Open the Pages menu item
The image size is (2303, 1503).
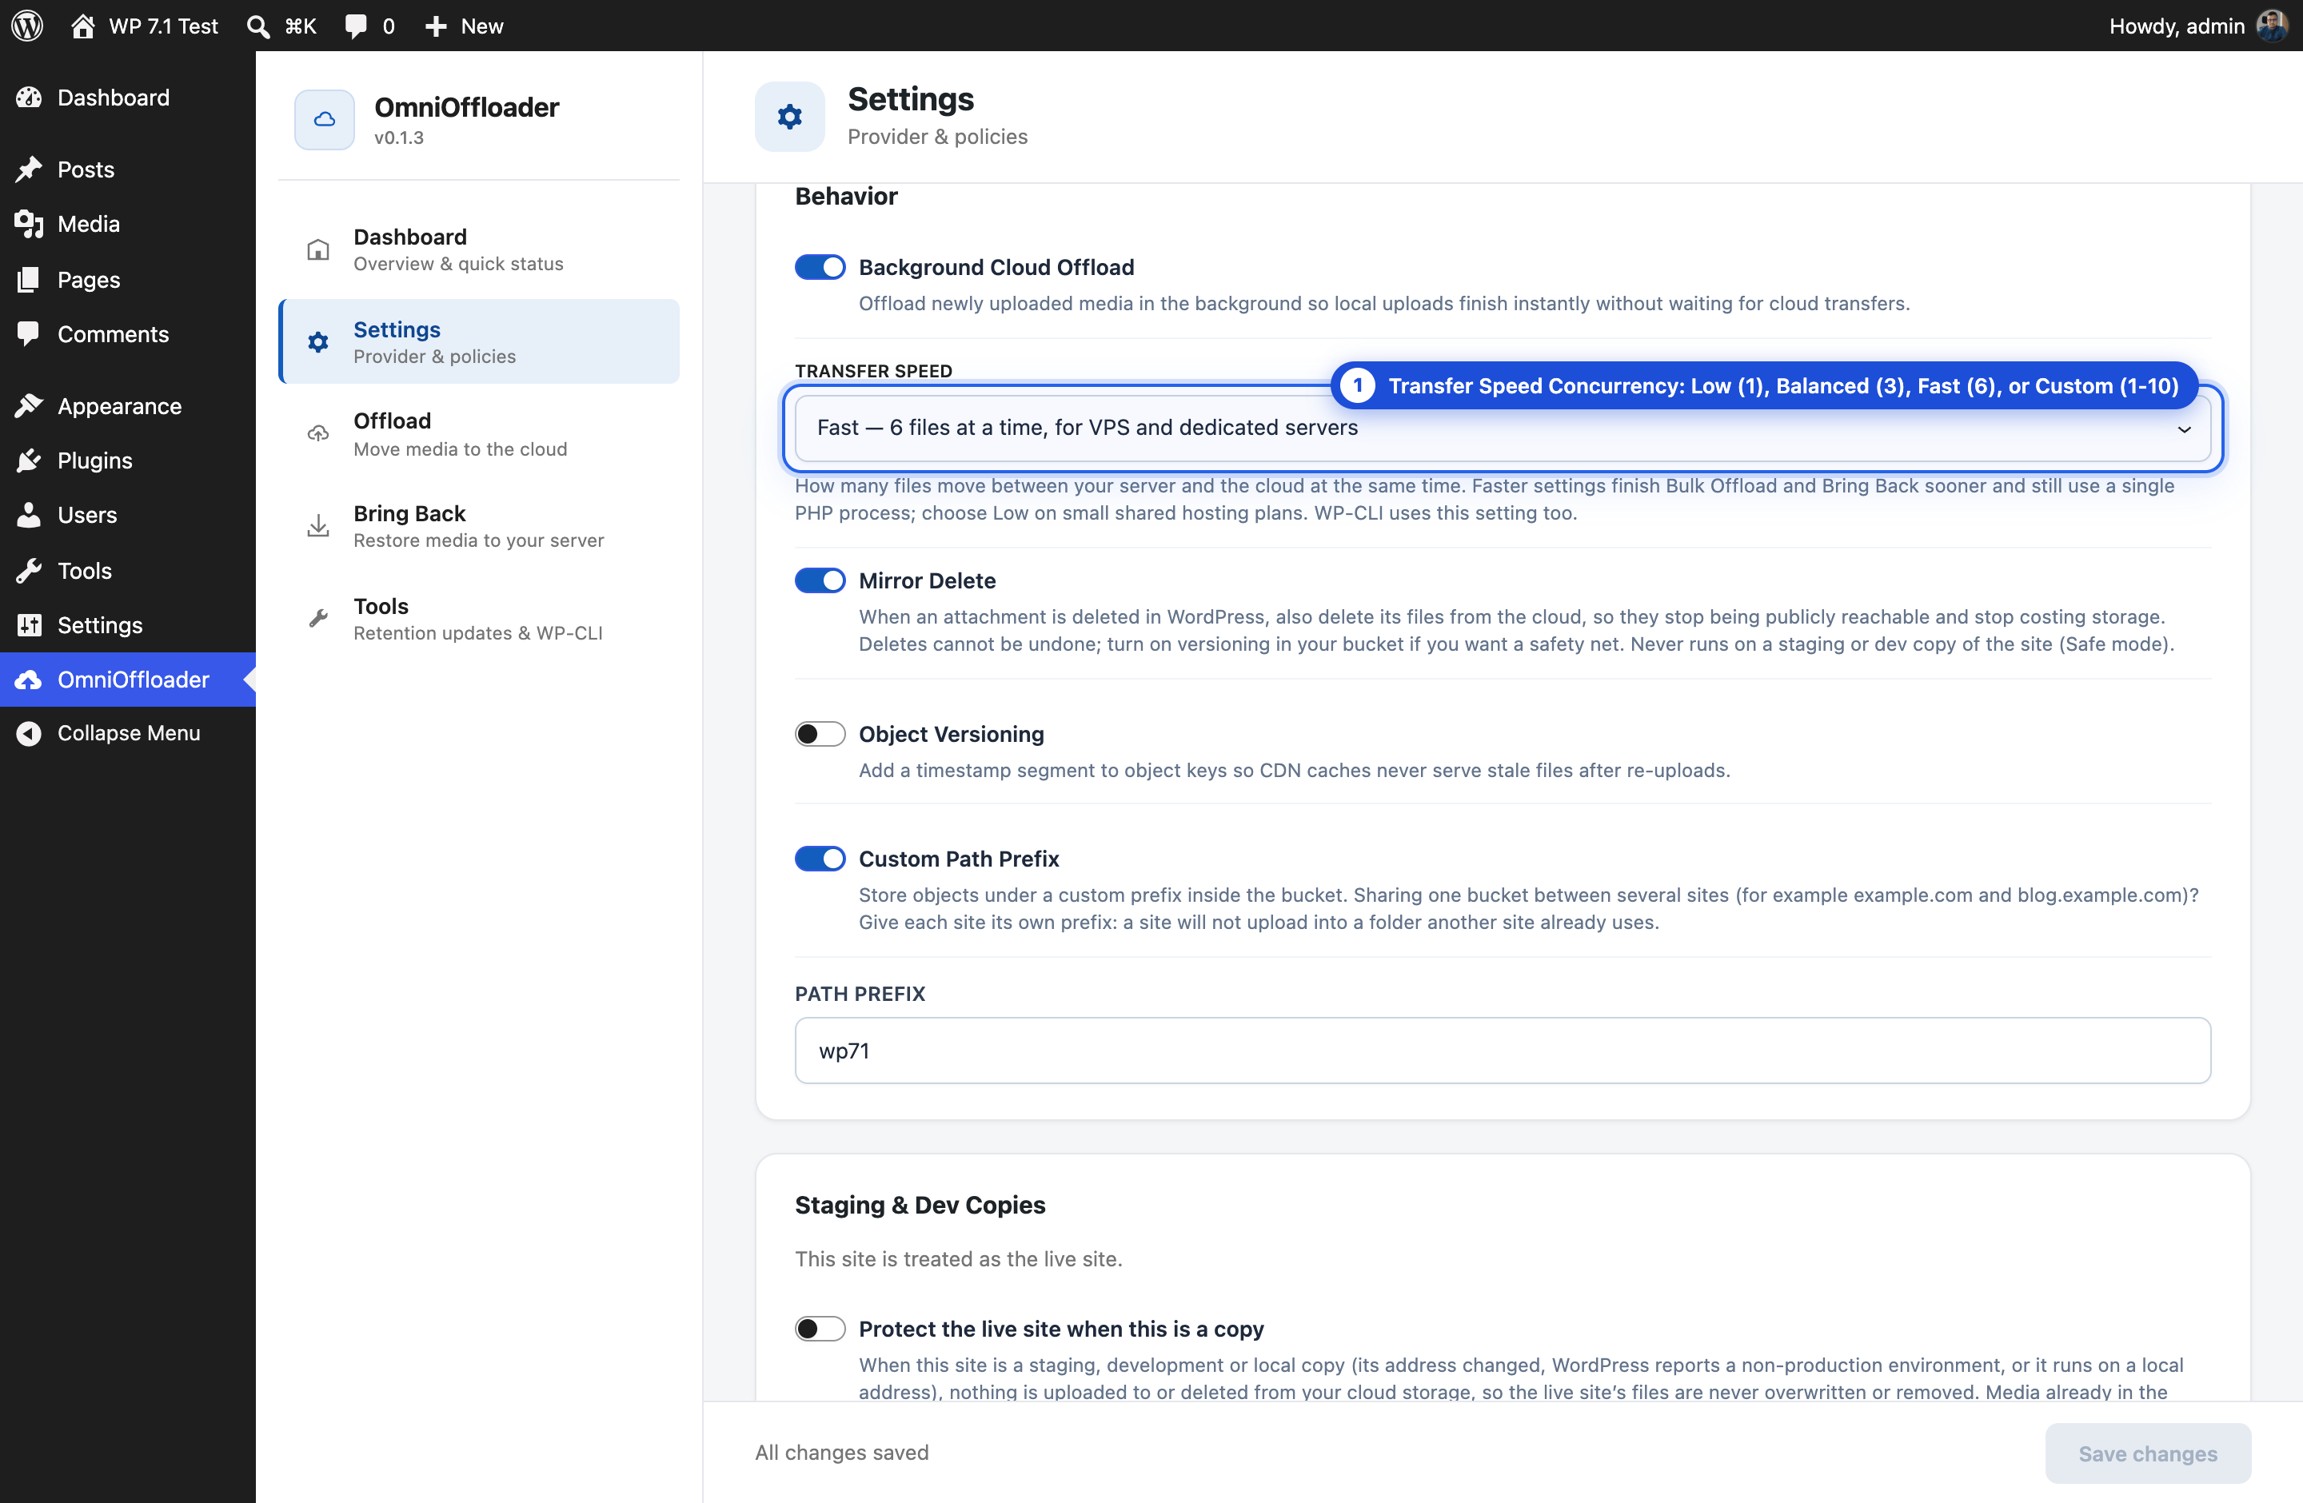click(x=128, y=280)
